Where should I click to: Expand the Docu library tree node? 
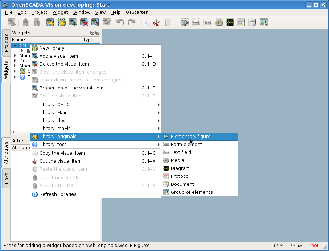[15, 60]
